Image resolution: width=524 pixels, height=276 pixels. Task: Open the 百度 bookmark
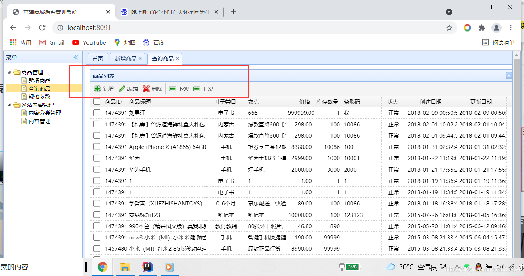pos(153,42)
